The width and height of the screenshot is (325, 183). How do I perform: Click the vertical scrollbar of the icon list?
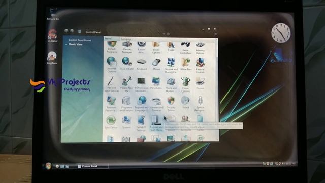(x=217, y=89)
